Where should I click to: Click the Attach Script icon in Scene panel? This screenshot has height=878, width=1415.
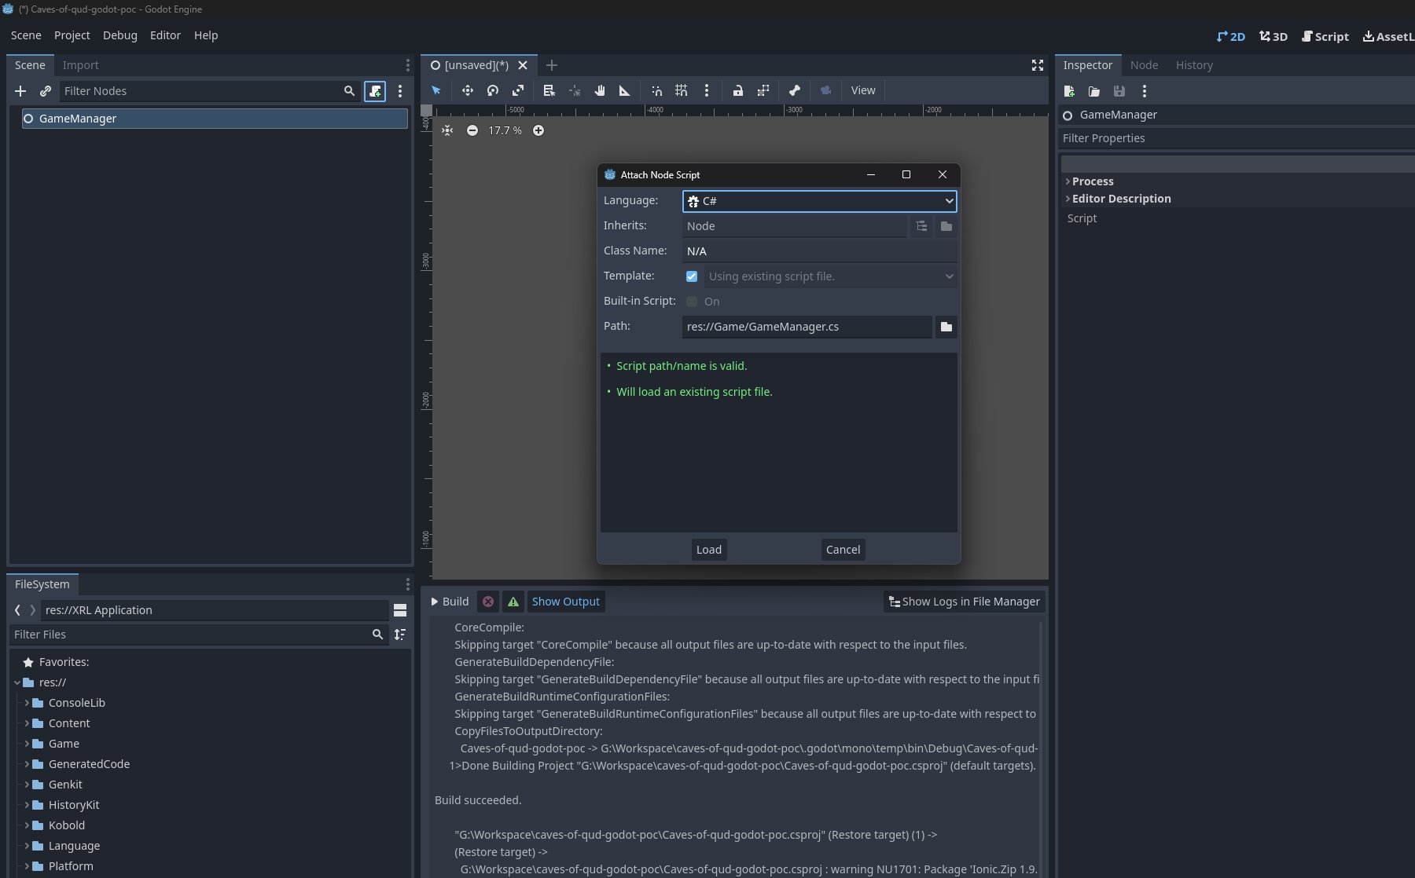[375, 91]
